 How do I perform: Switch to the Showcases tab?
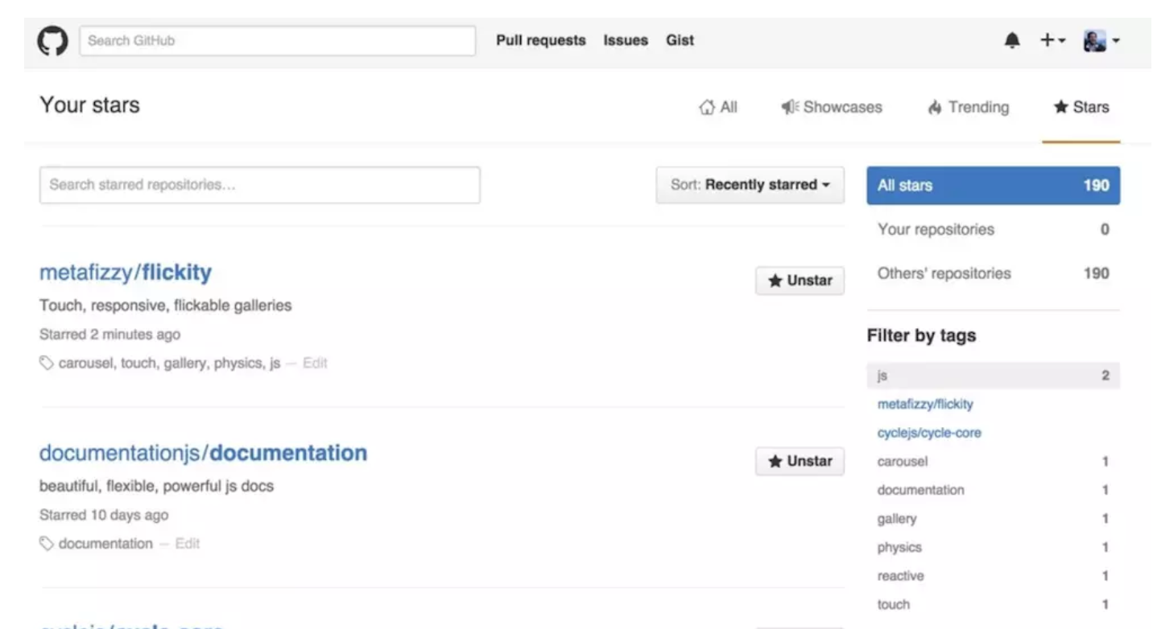click(832, 107)
